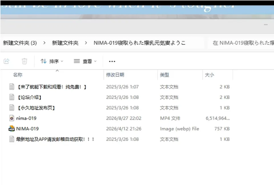
Task: Open the 排序 sort dropdown
Action: [x=52, y=61]
